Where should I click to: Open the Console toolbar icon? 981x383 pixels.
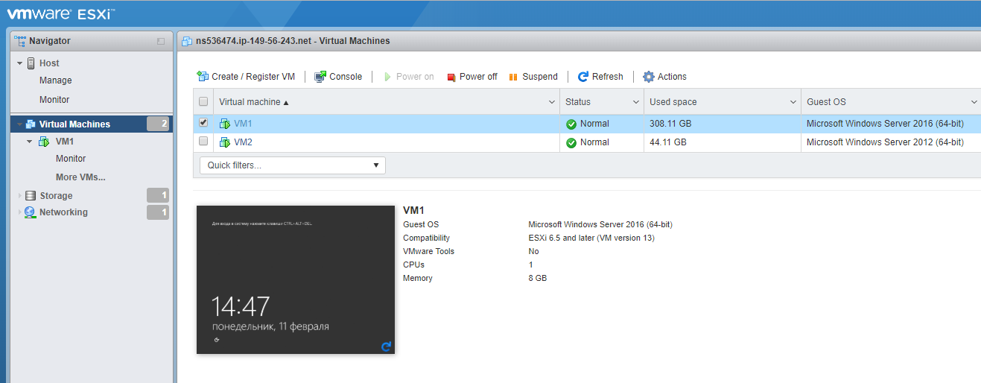[320, 76]
